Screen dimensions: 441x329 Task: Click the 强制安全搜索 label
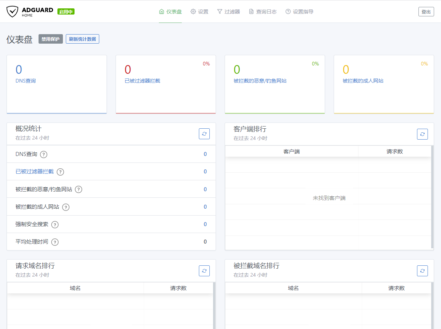click(32, 224)
